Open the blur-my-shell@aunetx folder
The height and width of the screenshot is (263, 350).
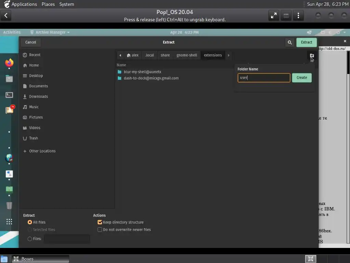tap(142, 72)
